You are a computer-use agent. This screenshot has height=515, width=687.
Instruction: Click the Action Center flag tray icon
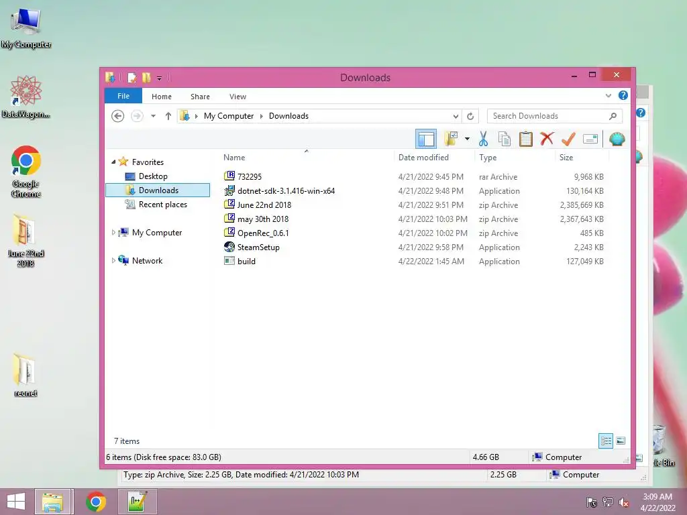point(592,502)
